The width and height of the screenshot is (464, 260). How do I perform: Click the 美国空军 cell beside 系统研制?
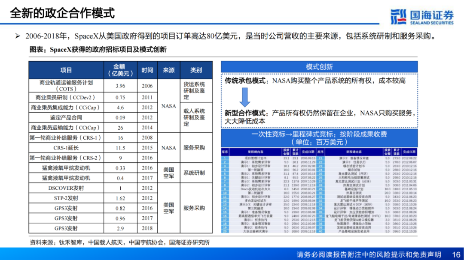(169, 173)
